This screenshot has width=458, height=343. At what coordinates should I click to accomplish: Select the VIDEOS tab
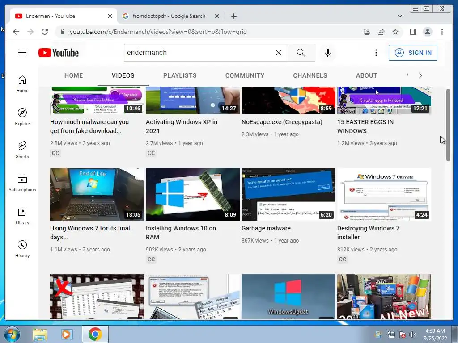123,75
